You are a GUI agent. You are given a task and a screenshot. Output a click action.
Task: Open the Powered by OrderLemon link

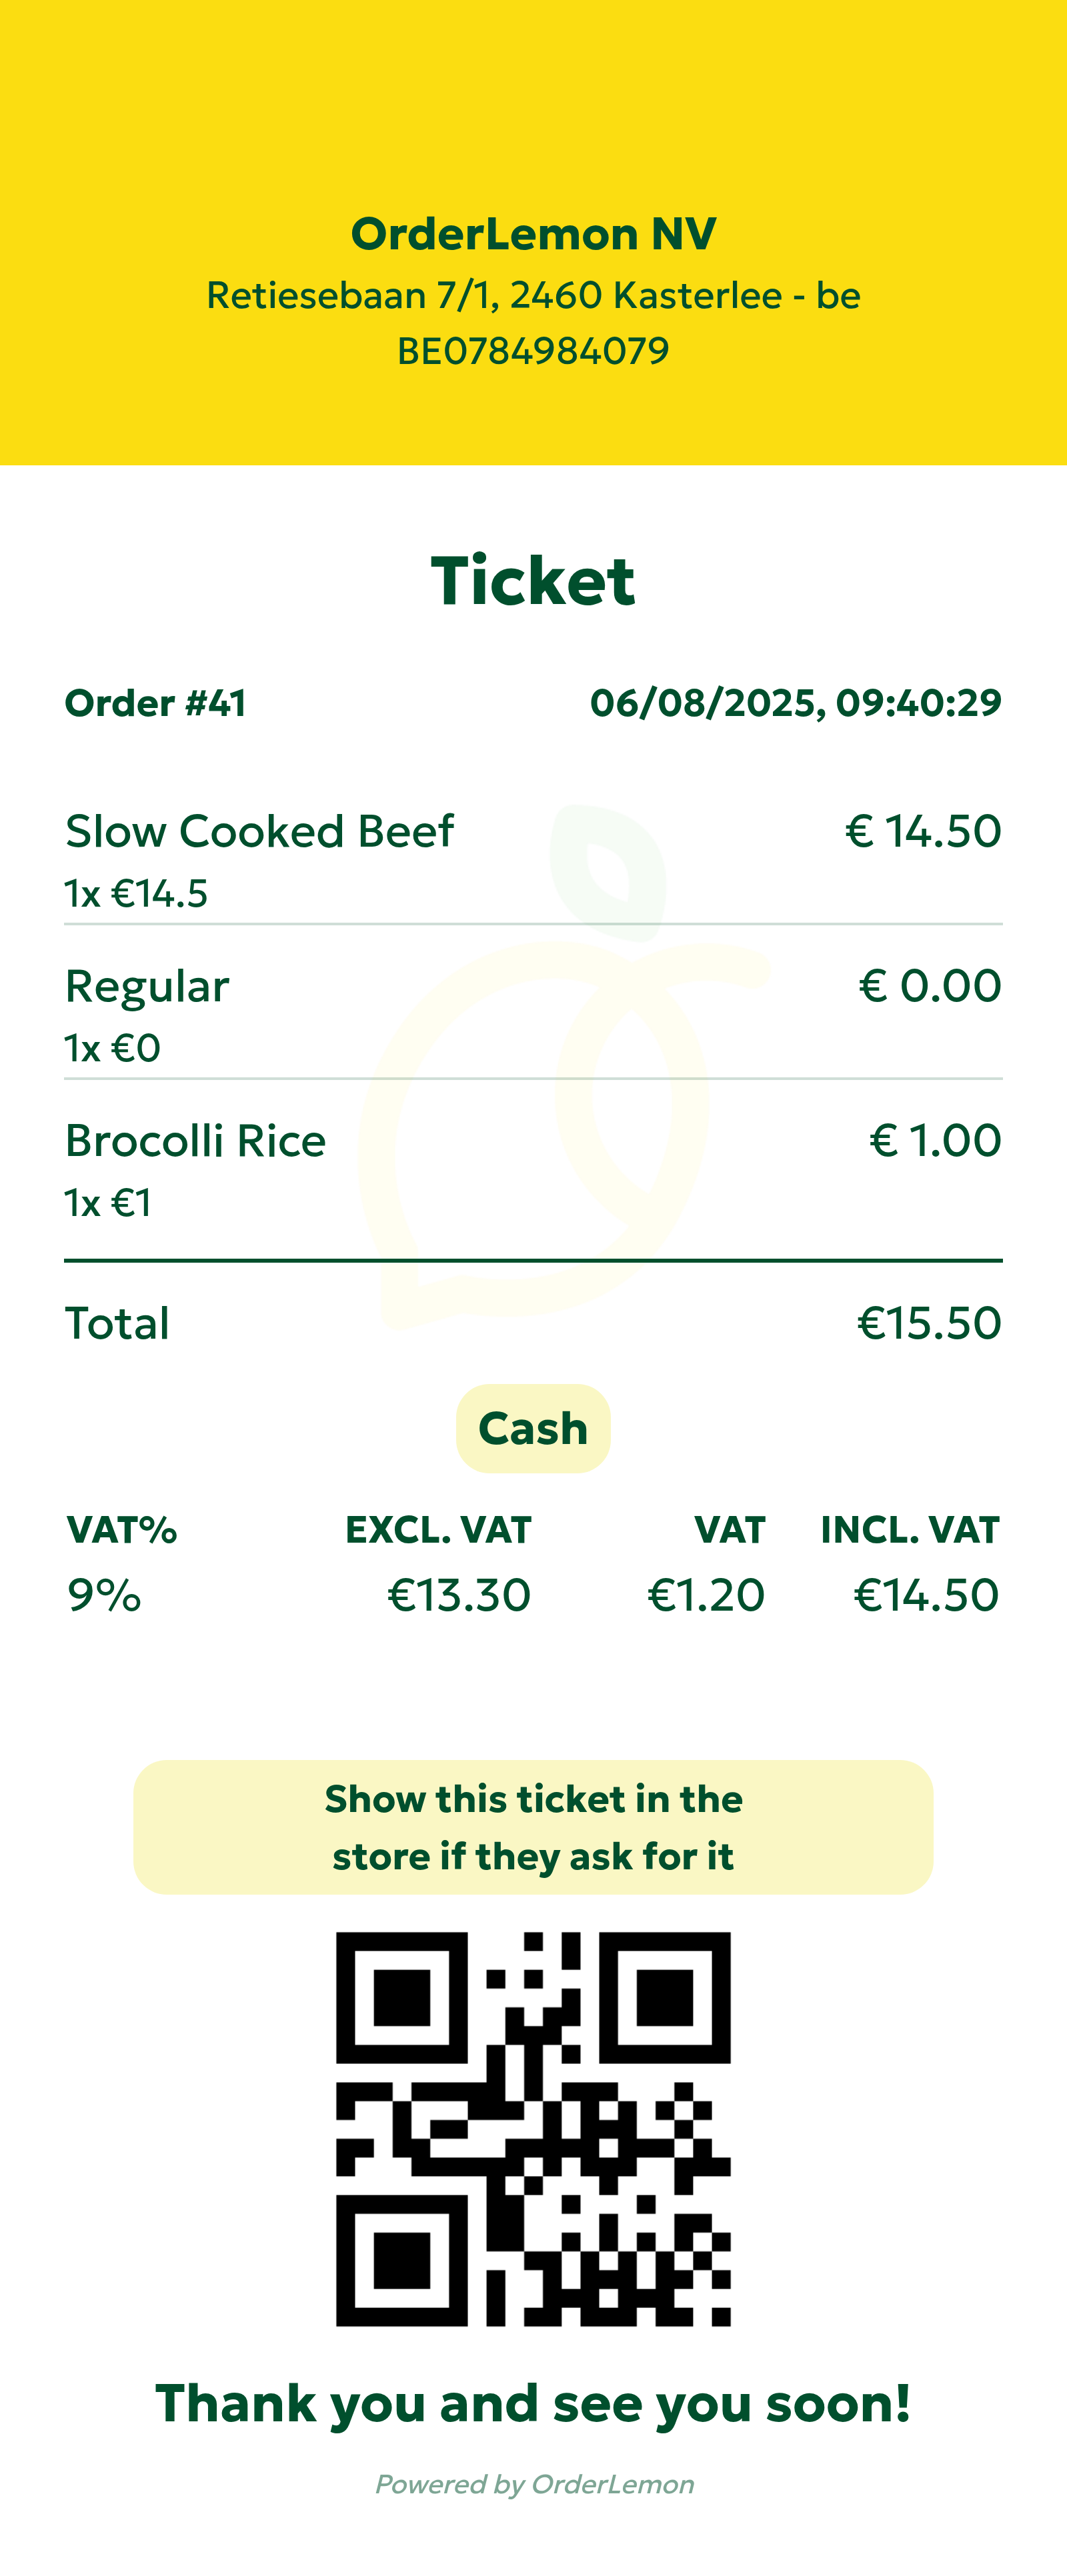534,2484
